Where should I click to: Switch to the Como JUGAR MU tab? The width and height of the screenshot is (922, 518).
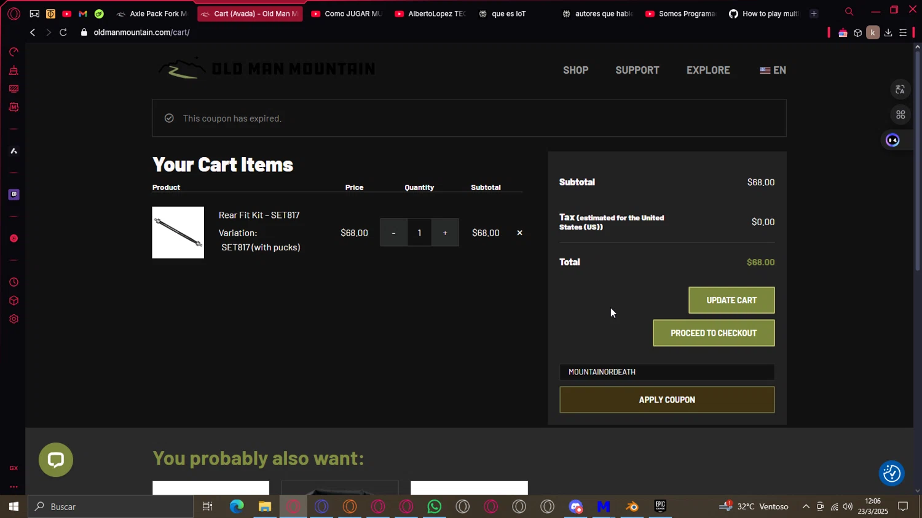pos(347,14)
